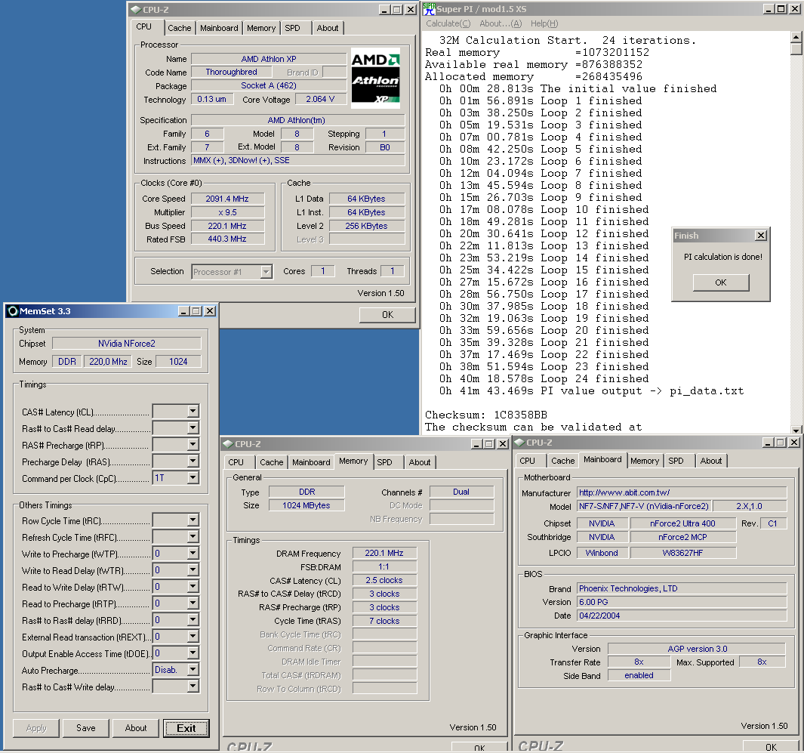The width and height of the screenshot is (804, 753).
Task: Open External Read transaction (tREXT) dropdown
Action: pos(193,637)
